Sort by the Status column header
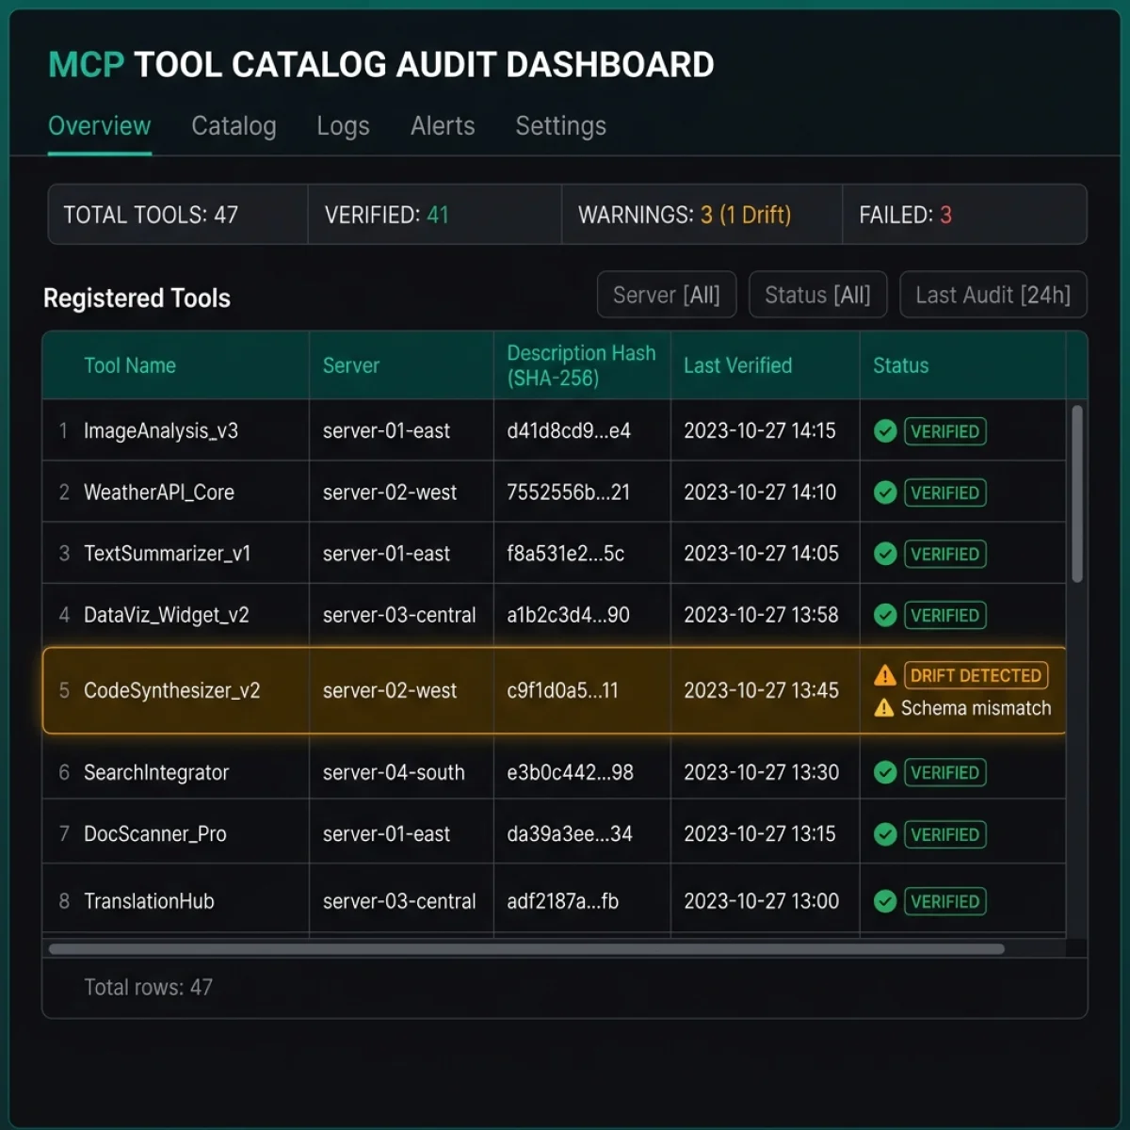This screenshot has height=1130, width=1130. [901, 365]
